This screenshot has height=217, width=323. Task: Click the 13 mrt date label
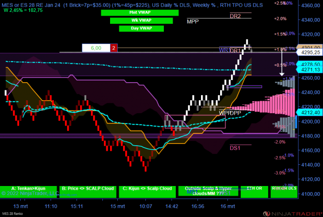[21, 206]
